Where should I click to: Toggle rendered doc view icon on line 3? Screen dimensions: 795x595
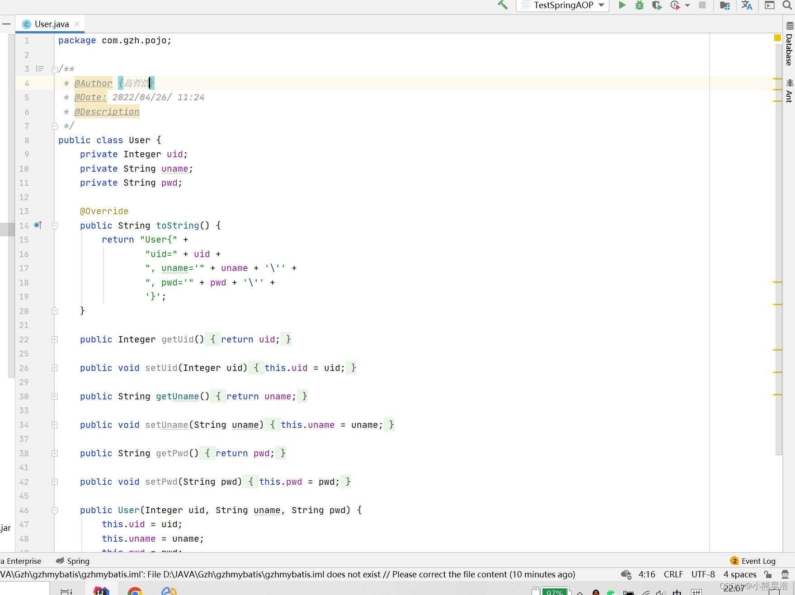pyautogui.click(x=40, y=69)
